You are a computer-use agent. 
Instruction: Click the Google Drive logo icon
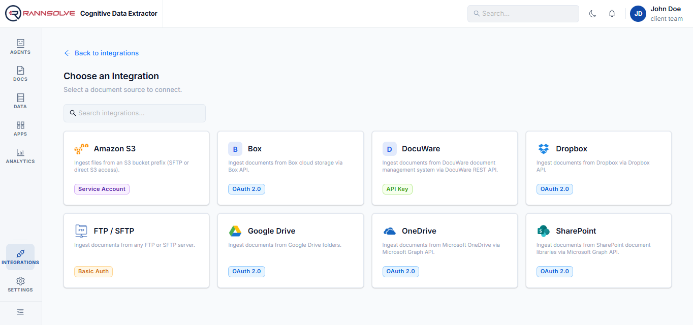(x=235, y=231)
